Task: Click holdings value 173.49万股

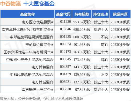Action: 82,60
